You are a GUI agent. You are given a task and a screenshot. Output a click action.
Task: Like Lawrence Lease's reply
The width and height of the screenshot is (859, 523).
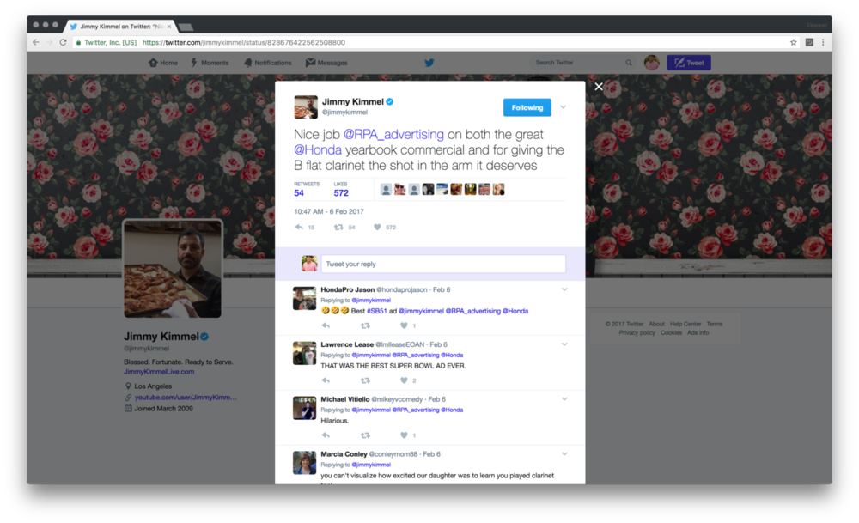404,380
